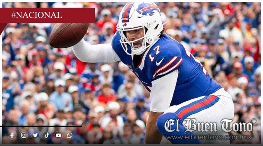Viewport: 263px width, 146px height.
Task: Click the number 17 on the shoulder
Action: (x=154, y=53)
